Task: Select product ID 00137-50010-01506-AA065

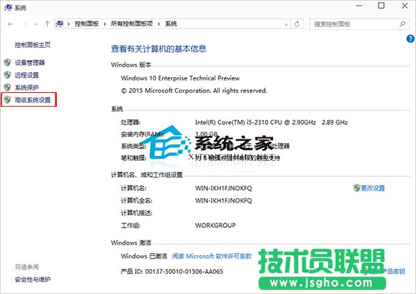Action: click(x=184, y=271)
